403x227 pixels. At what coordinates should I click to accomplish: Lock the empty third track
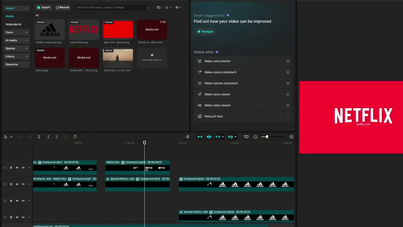pyautogui.click(x=11, y=201)
